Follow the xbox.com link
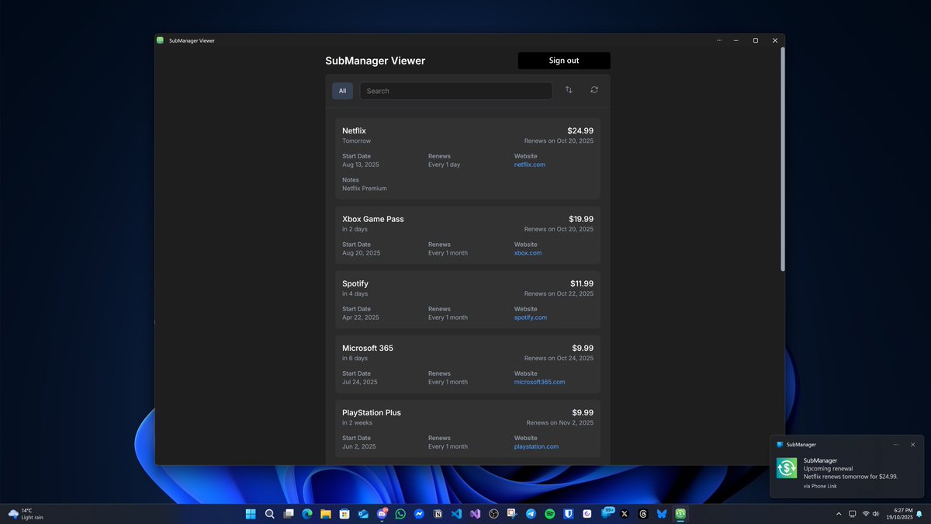The width and height of the screenshot is (931, 524). pos(528,253)
